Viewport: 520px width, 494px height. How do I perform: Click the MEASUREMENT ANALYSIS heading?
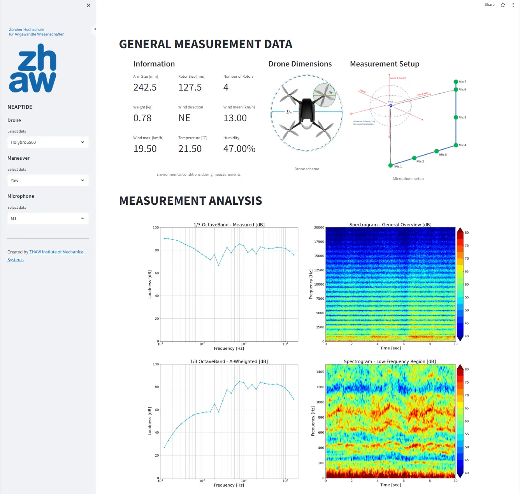(x=190, y=201)
